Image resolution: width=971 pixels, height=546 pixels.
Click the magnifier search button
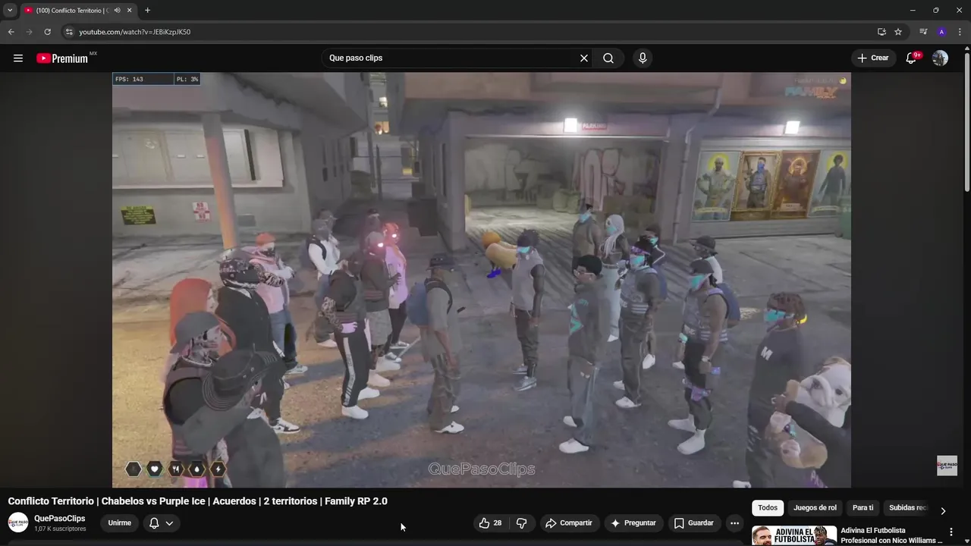(x=608, y=58)
